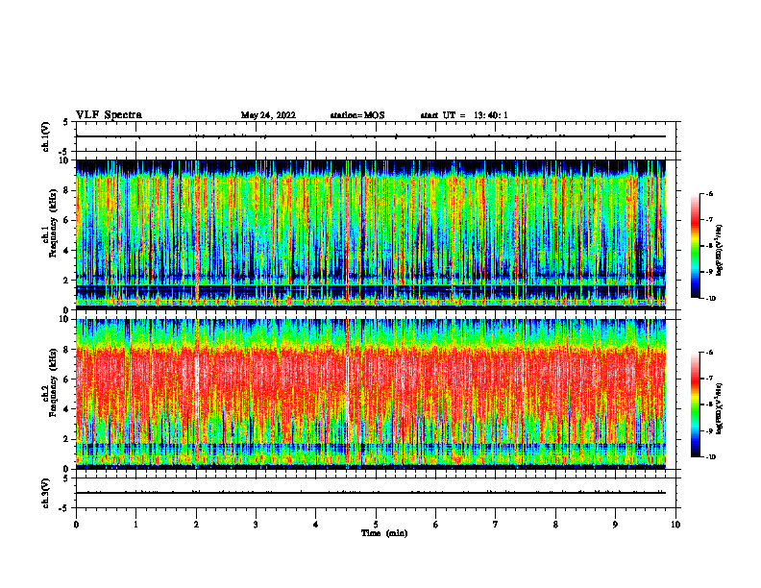Click the ch.2 colorbar "-6" scale label

coord(709,353)
